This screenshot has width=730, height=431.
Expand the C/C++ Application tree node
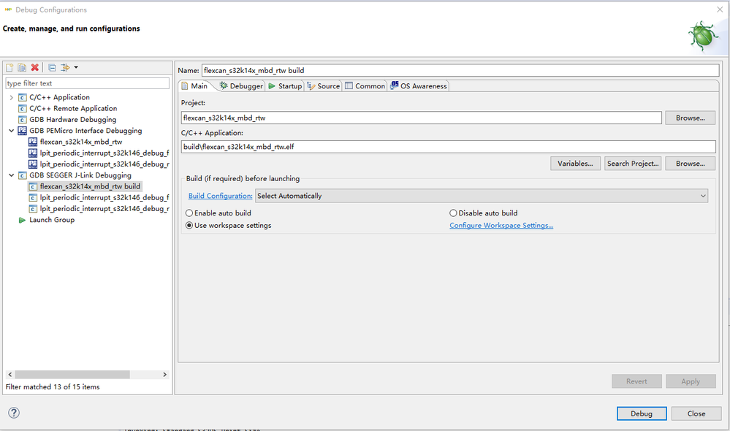pyautogui.click(x=11, y=97)
